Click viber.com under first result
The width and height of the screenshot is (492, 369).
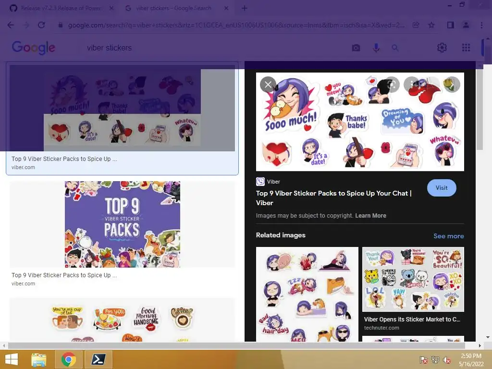(x=23, y=167)
